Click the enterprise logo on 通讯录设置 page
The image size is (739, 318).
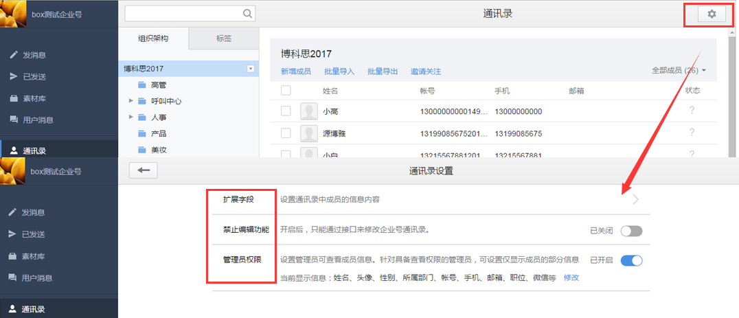[13, 171]
